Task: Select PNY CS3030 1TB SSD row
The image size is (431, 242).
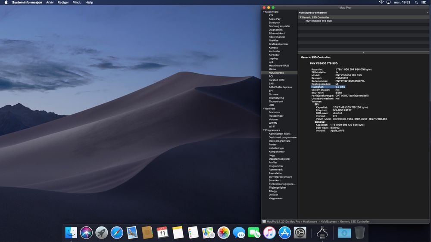Action: 363,21
